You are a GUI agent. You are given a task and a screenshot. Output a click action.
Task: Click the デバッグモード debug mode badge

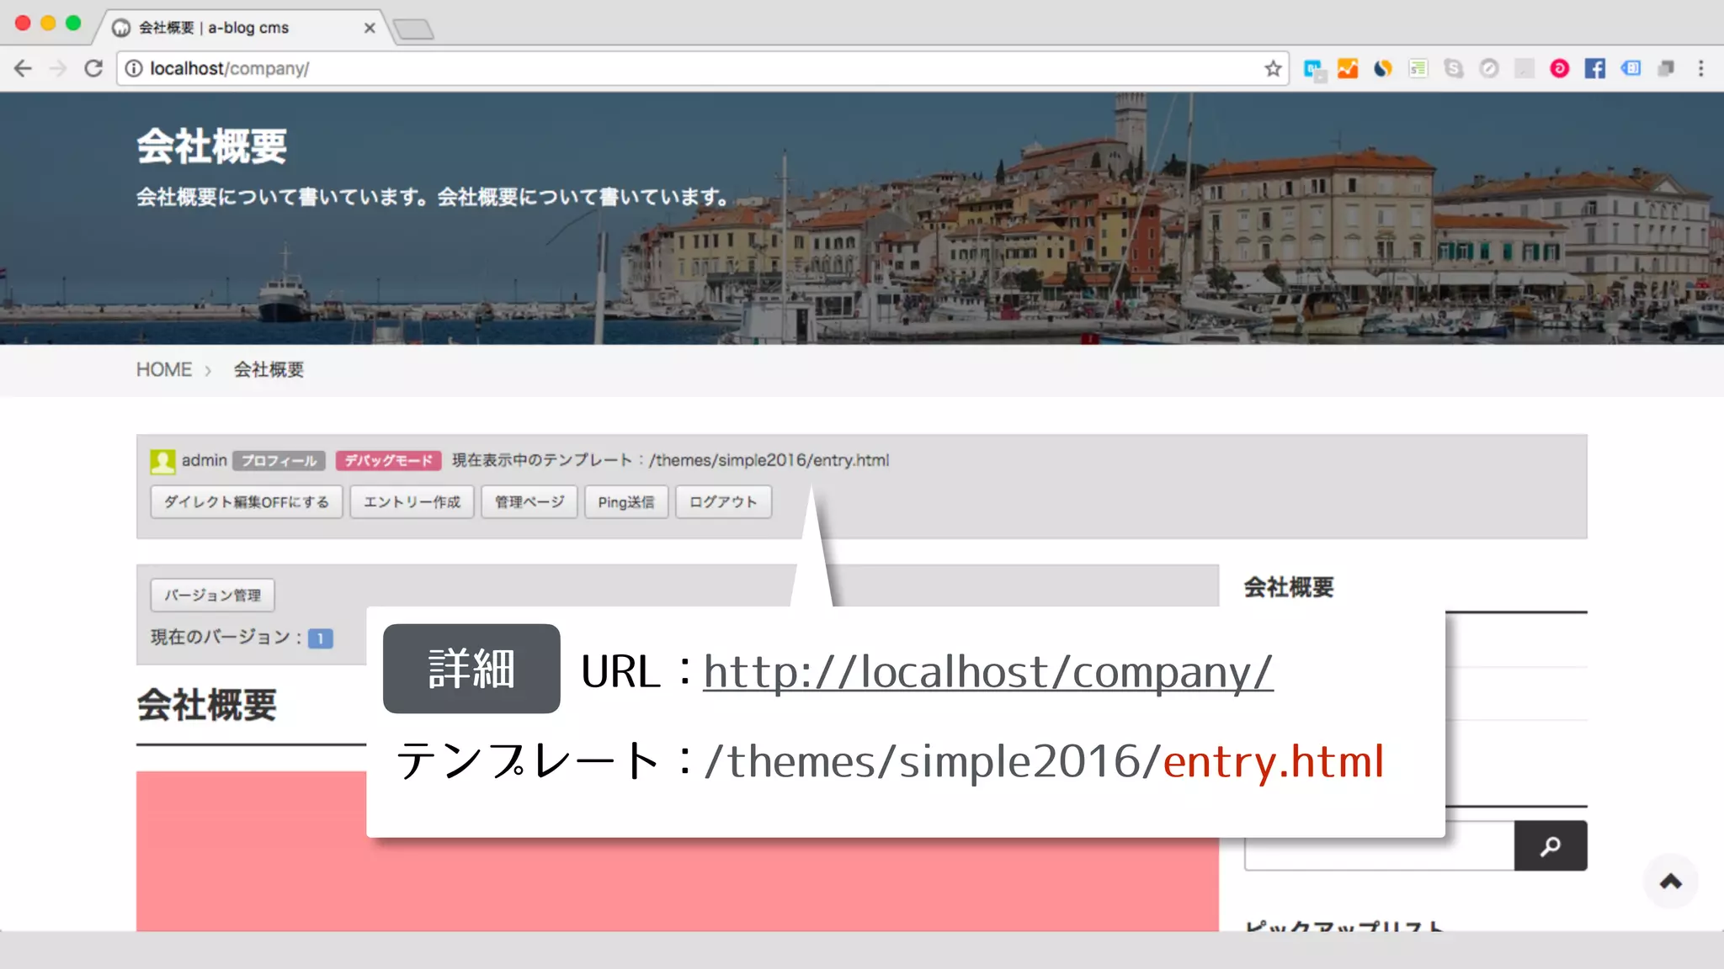click(x=388, y=461)
